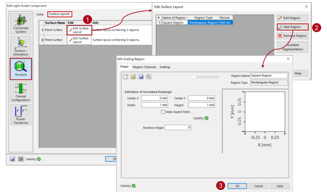The width and height of the screenshot is (327, 192).
Task: Click the open folder icon in Shape toolbar
Action: click(133, 77)
